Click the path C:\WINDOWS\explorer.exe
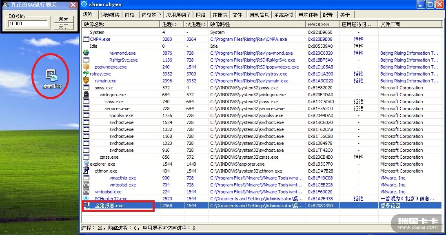446x235 pixels. [x=237, y=164]
